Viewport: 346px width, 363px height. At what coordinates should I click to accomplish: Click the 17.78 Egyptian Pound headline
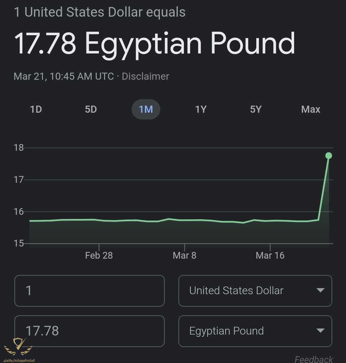click(154, 44)
